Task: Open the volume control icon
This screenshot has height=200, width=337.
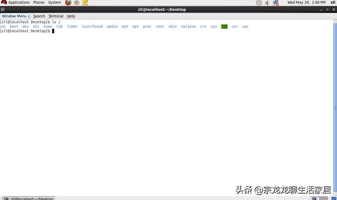Action: tap(267, 3)
